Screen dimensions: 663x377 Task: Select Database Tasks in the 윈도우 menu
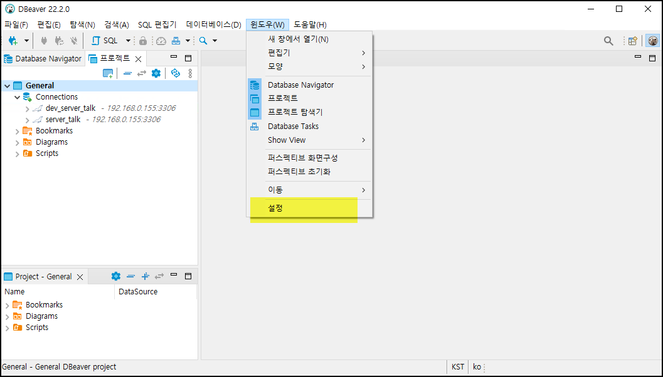point(309,127)
